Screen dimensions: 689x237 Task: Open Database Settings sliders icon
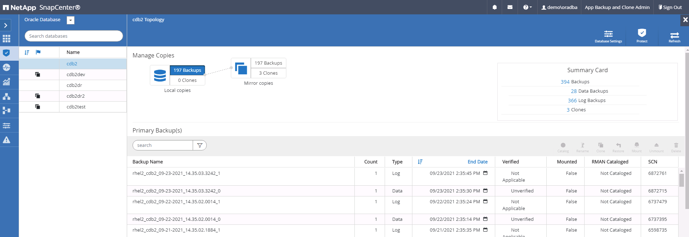[608, 36]
